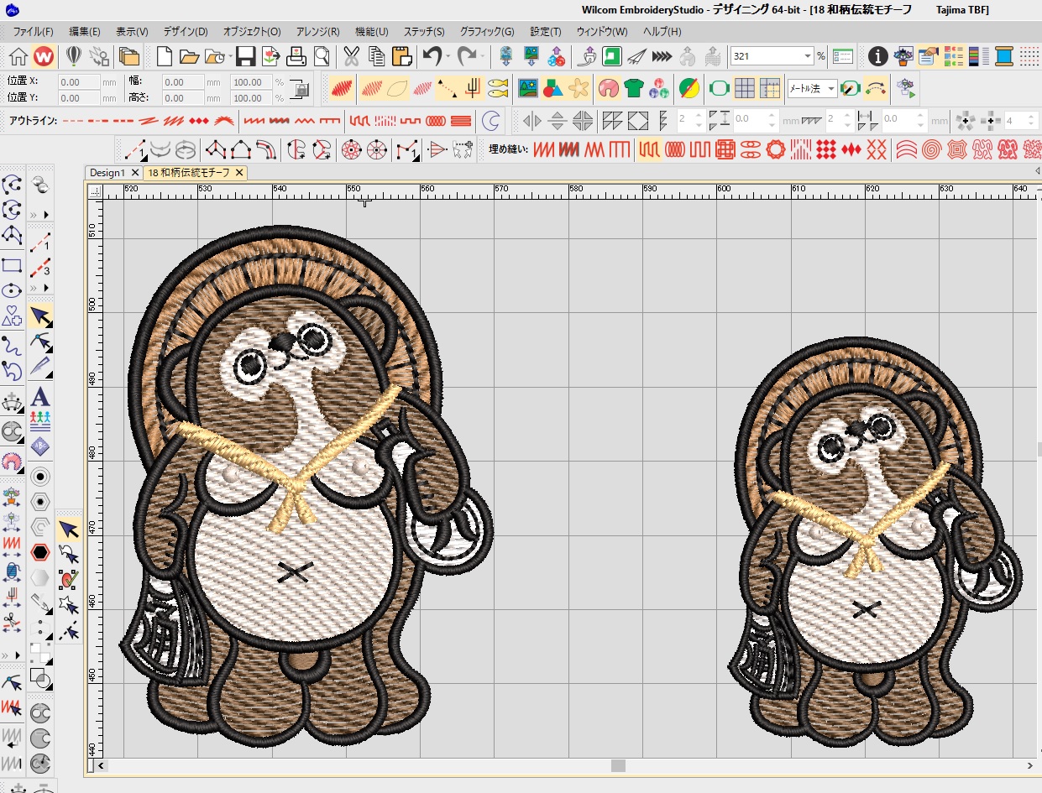The image size is (1042, 793).
Task: Open the redo history arrow
Action: coord(483,57)
